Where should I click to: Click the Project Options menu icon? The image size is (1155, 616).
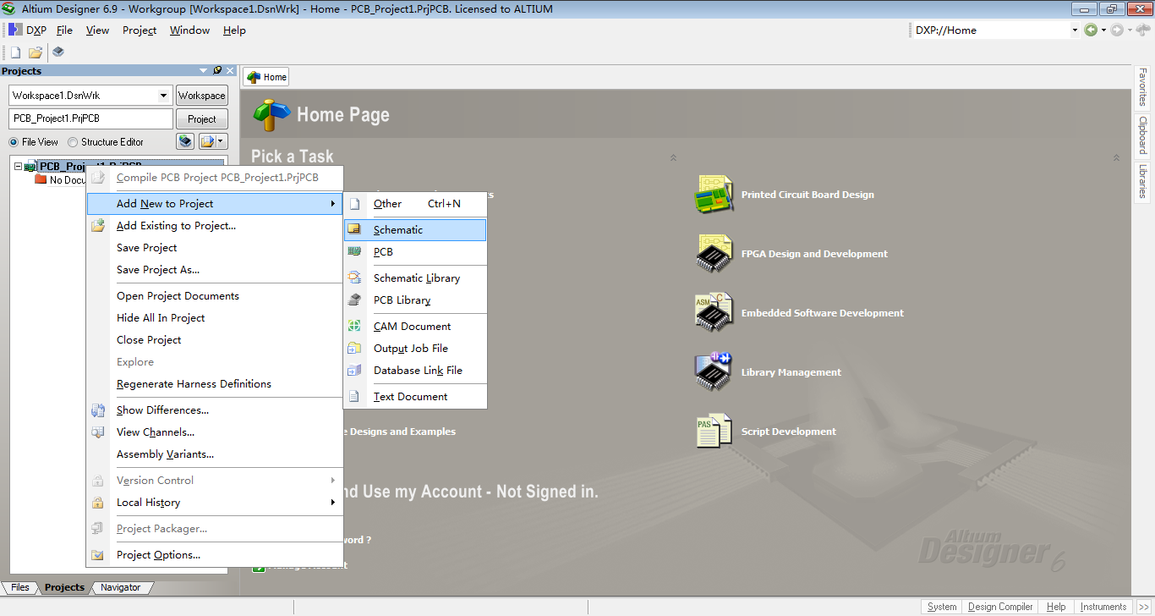(98, 555)
